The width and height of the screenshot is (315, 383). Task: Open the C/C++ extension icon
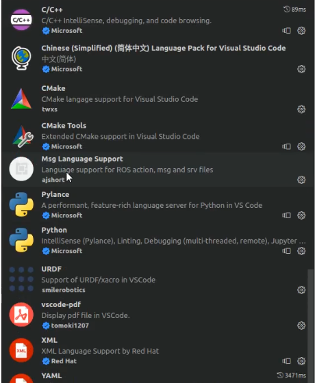point(21,20)
